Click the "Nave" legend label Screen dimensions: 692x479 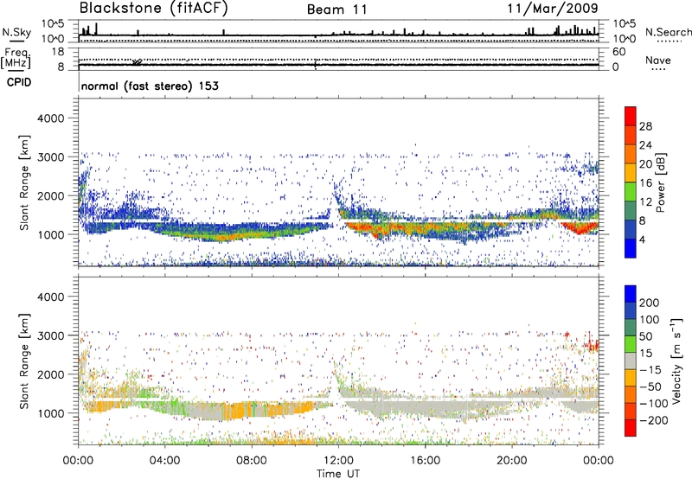(658, 60)
